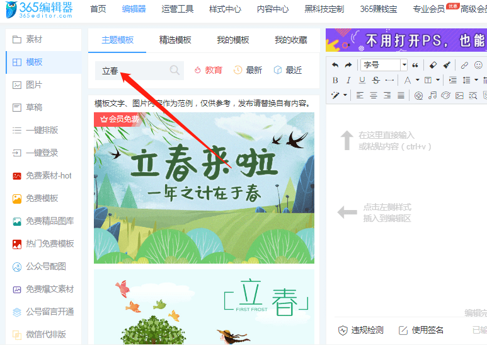Open the find and replace search icon
Screen dimensions: 487x345
point(473,95)
